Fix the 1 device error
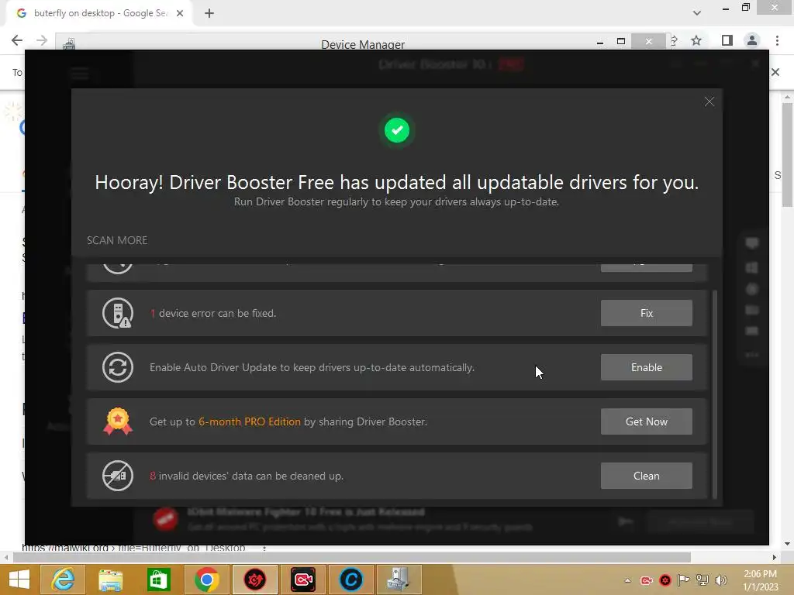Screen dimensions: 794x595 click(646, 313)
